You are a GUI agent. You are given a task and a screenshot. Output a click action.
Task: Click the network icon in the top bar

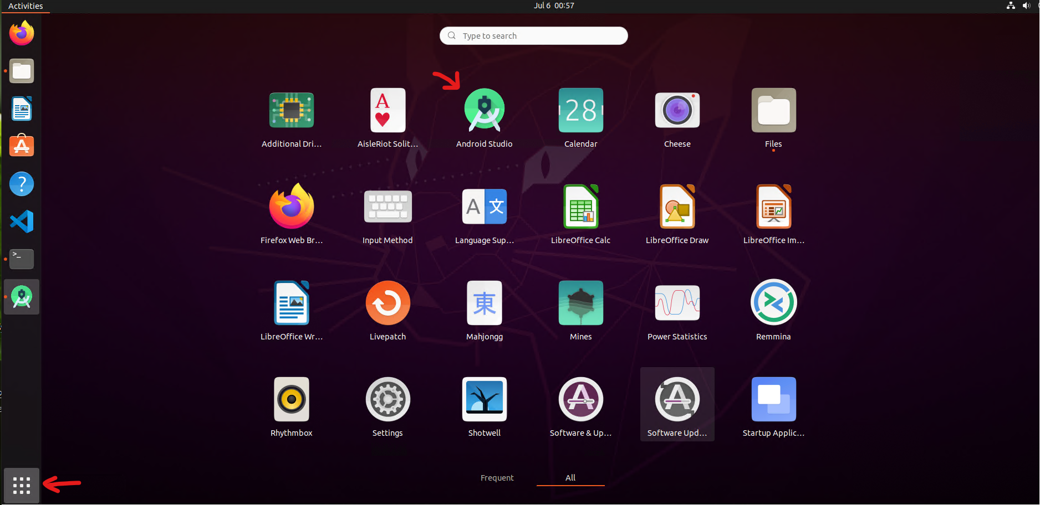pos(1011,6)
